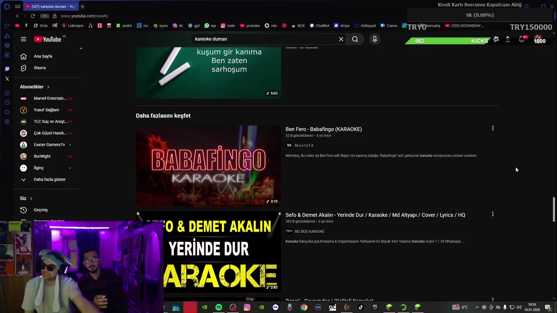Expand the Abonelikler section
The image size is (557, 313).
pos(35,87)
